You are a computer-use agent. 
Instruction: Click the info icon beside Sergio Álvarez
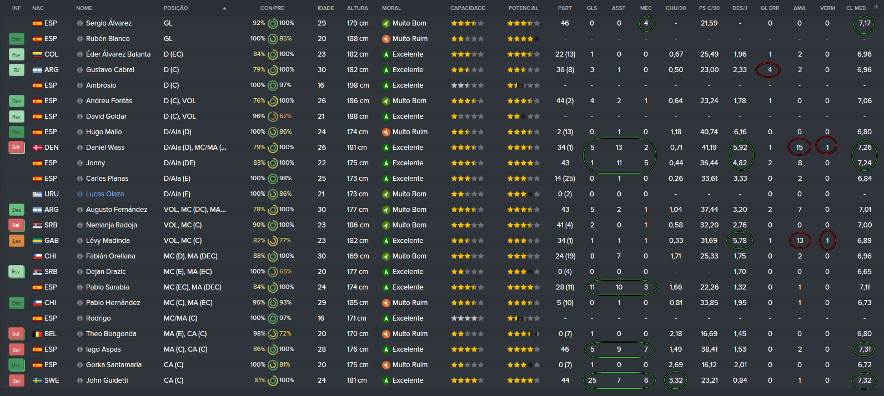[x=80, y=23]
